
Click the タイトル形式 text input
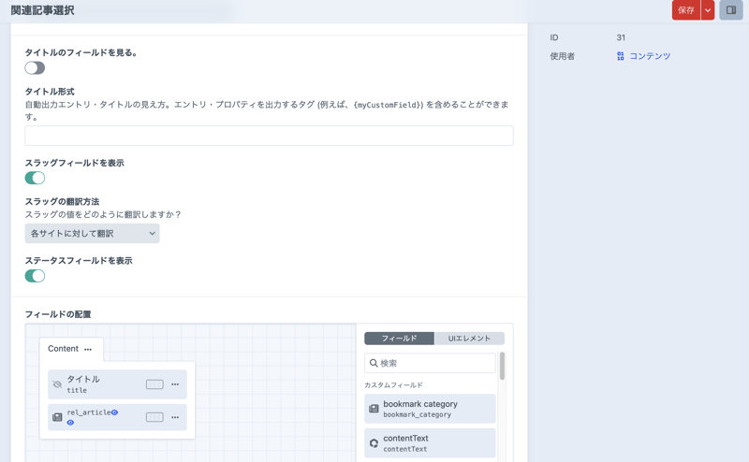(269, 136)
